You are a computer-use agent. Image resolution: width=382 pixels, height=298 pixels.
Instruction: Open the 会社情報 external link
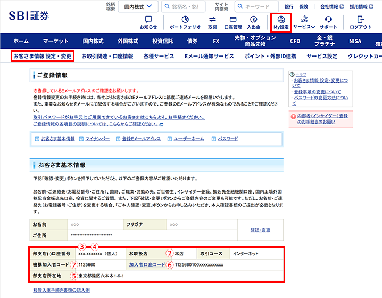tap(332, 6)
